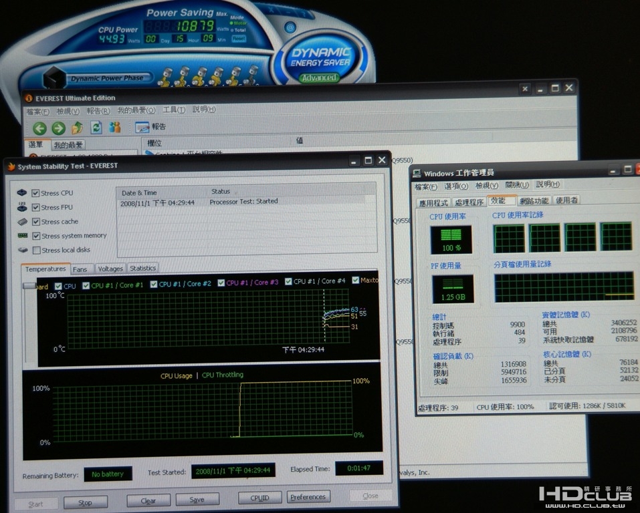Click the people icon in EVEREST's toolbar
Image resolution: width=640 pixels, height=513 pixels.
[x=115, y=127]
